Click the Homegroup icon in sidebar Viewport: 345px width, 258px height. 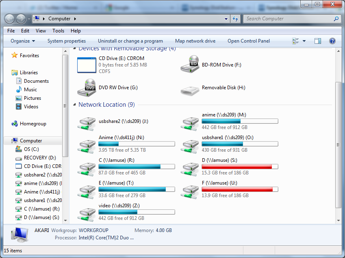pos(15,124)
